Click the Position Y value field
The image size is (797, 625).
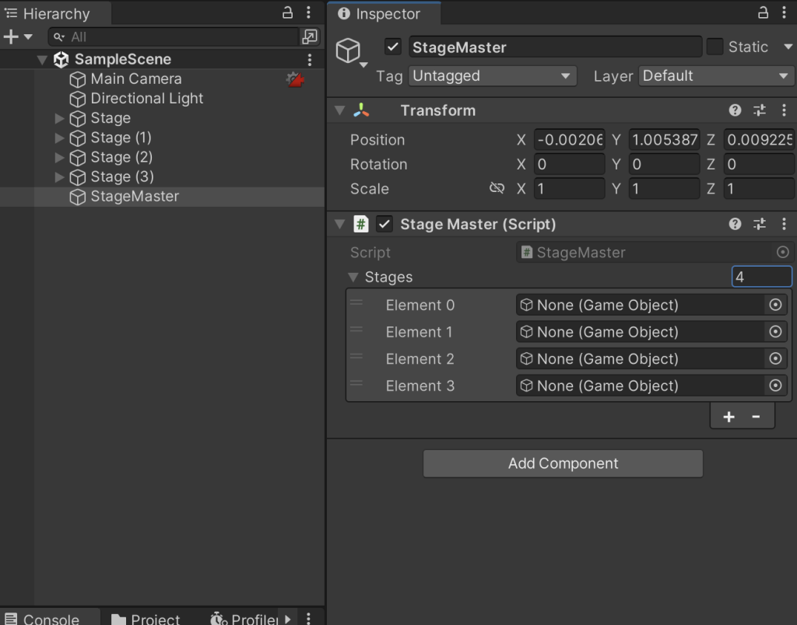pyautogui.click(x=665, y=140)
